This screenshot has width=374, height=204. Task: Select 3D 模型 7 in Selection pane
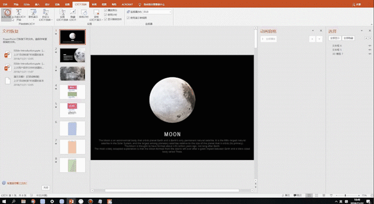[338, 54]
